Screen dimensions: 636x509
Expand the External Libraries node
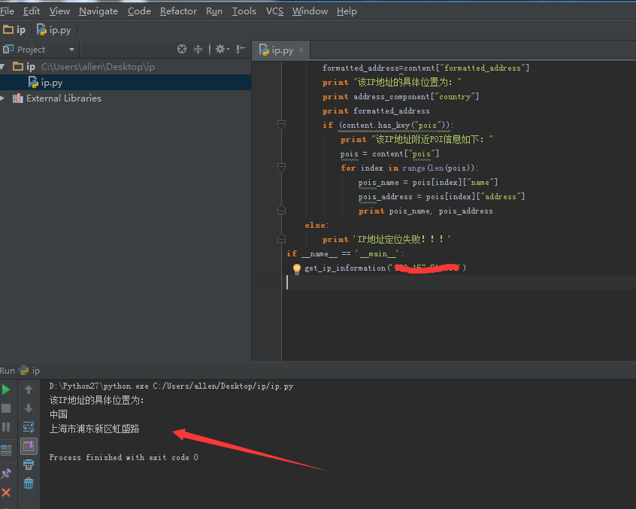(x=4, y=98)
